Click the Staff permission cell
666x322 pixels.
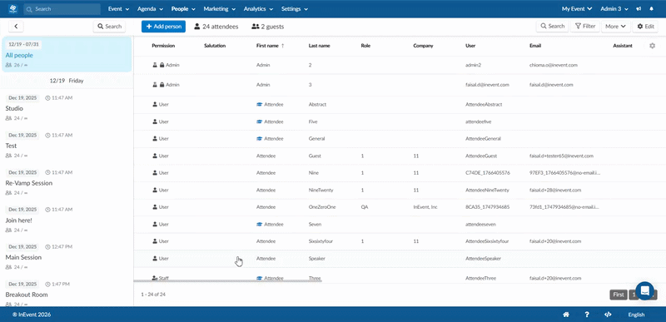point(160,278)
